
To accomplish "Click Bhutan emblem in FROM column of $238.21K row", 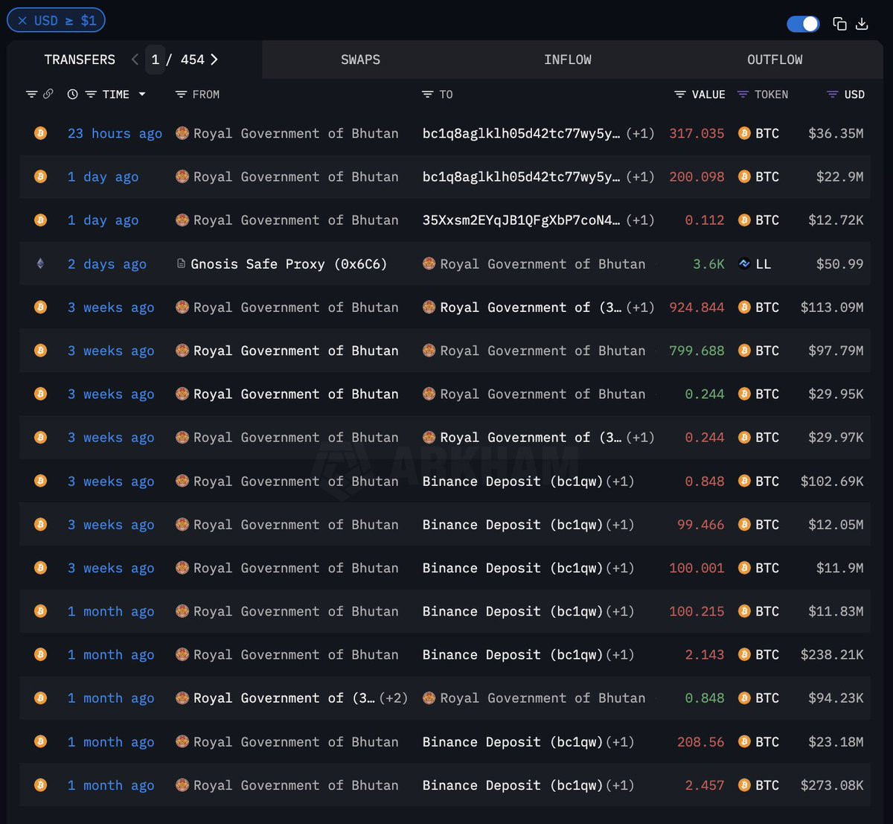I will (182, 654).
